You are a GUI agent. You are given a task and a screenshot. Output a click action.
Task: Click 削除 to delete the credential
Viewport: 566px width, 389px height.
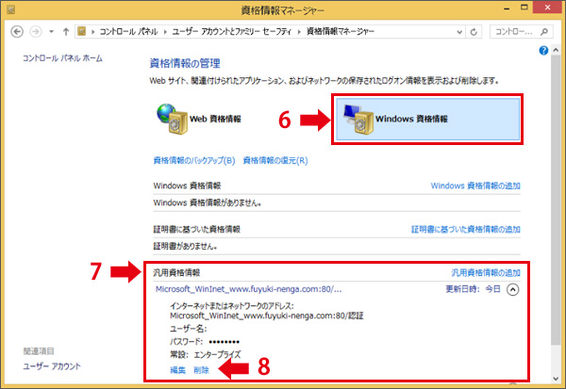[x=201, y=370]
